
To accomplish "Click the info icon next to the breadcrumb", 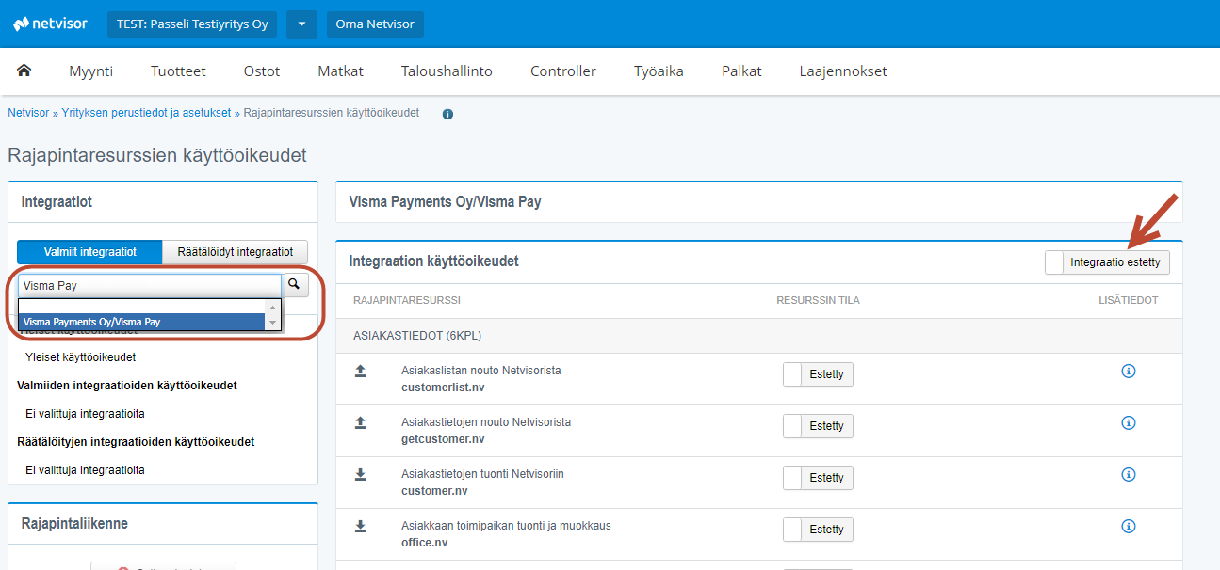I will [x=447, y=113].
